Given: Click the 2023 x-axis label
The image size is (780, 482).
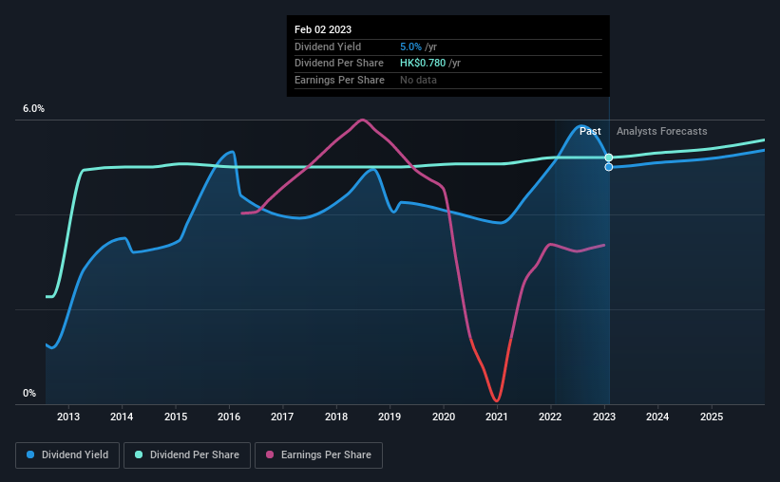Looking at the screenshot, I should pos(604,417).
